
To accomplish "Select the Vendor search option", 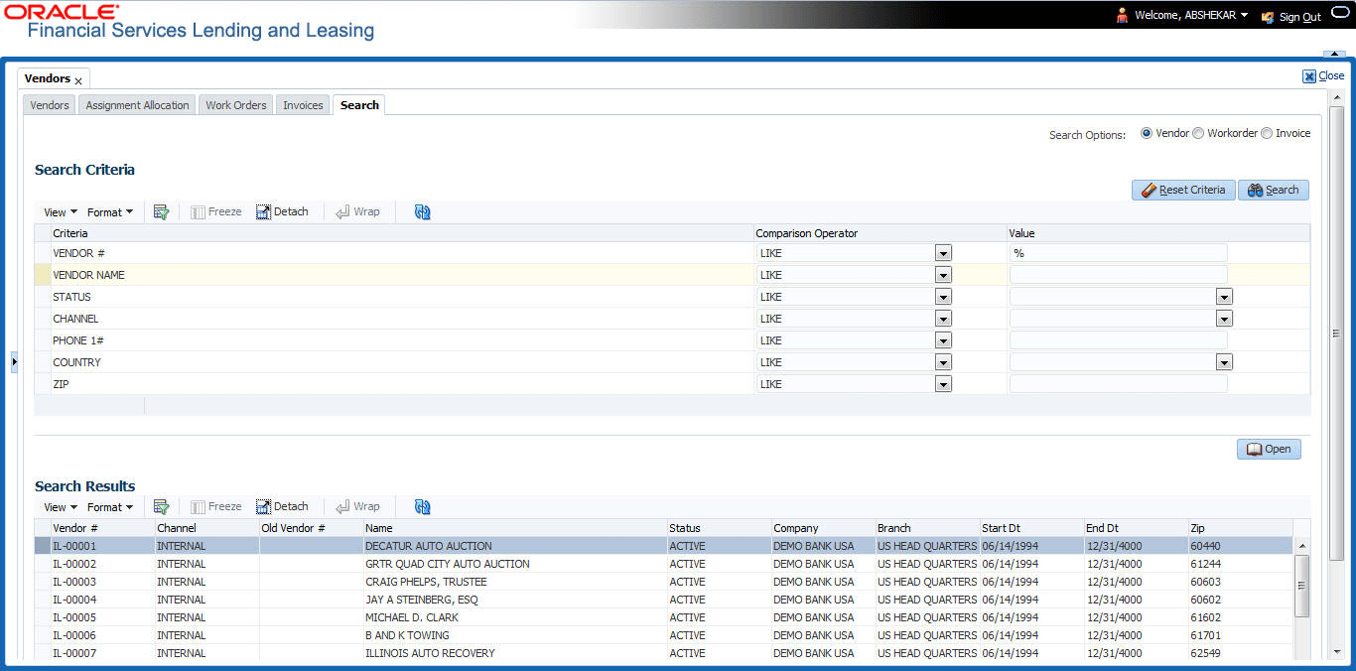I will point(1147,133).
